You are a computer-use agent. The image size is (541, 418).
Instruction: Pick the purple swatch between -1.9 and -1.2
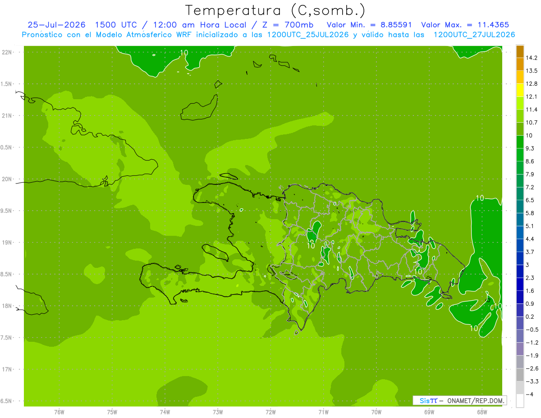pos(520,349)
